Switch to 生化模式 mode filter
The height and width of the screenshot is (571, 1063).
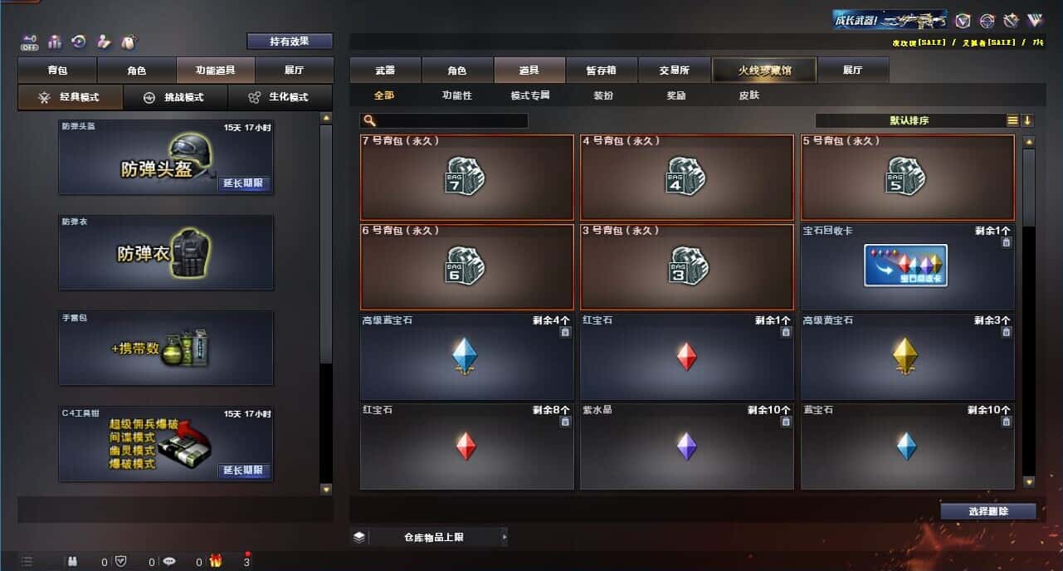coord(280,97)
